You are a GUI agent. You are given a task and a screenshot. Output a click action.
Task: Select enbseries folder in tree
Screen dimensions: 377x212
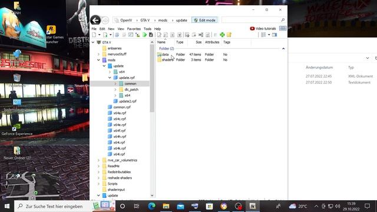point(114,48)
